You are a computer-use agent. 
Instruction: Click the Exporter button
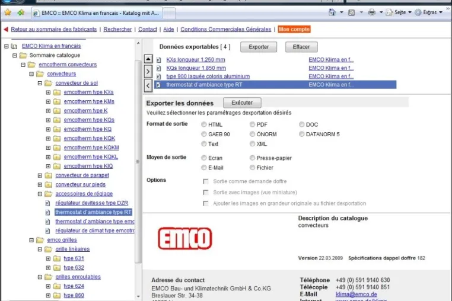click(x=259, y=47)
